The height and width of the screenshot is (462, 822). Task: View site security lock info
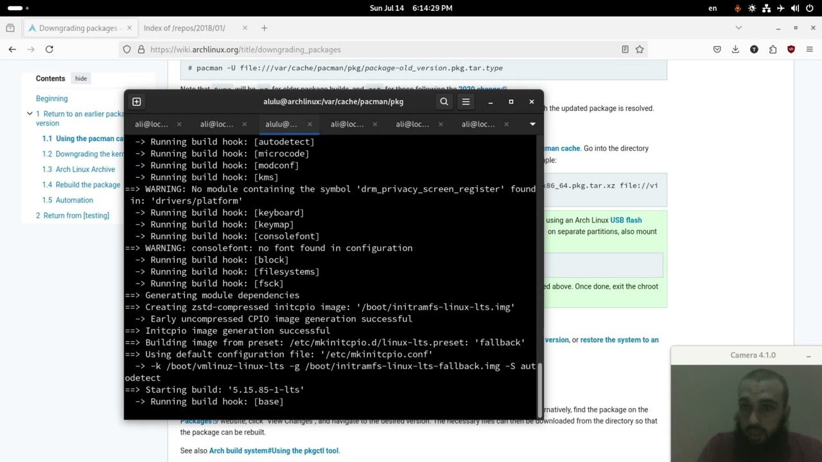pyautogui.click(x=141, y=49)
